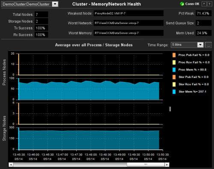
Task: Open the time range ellipsis options button
Action: [x=208, y=45]
